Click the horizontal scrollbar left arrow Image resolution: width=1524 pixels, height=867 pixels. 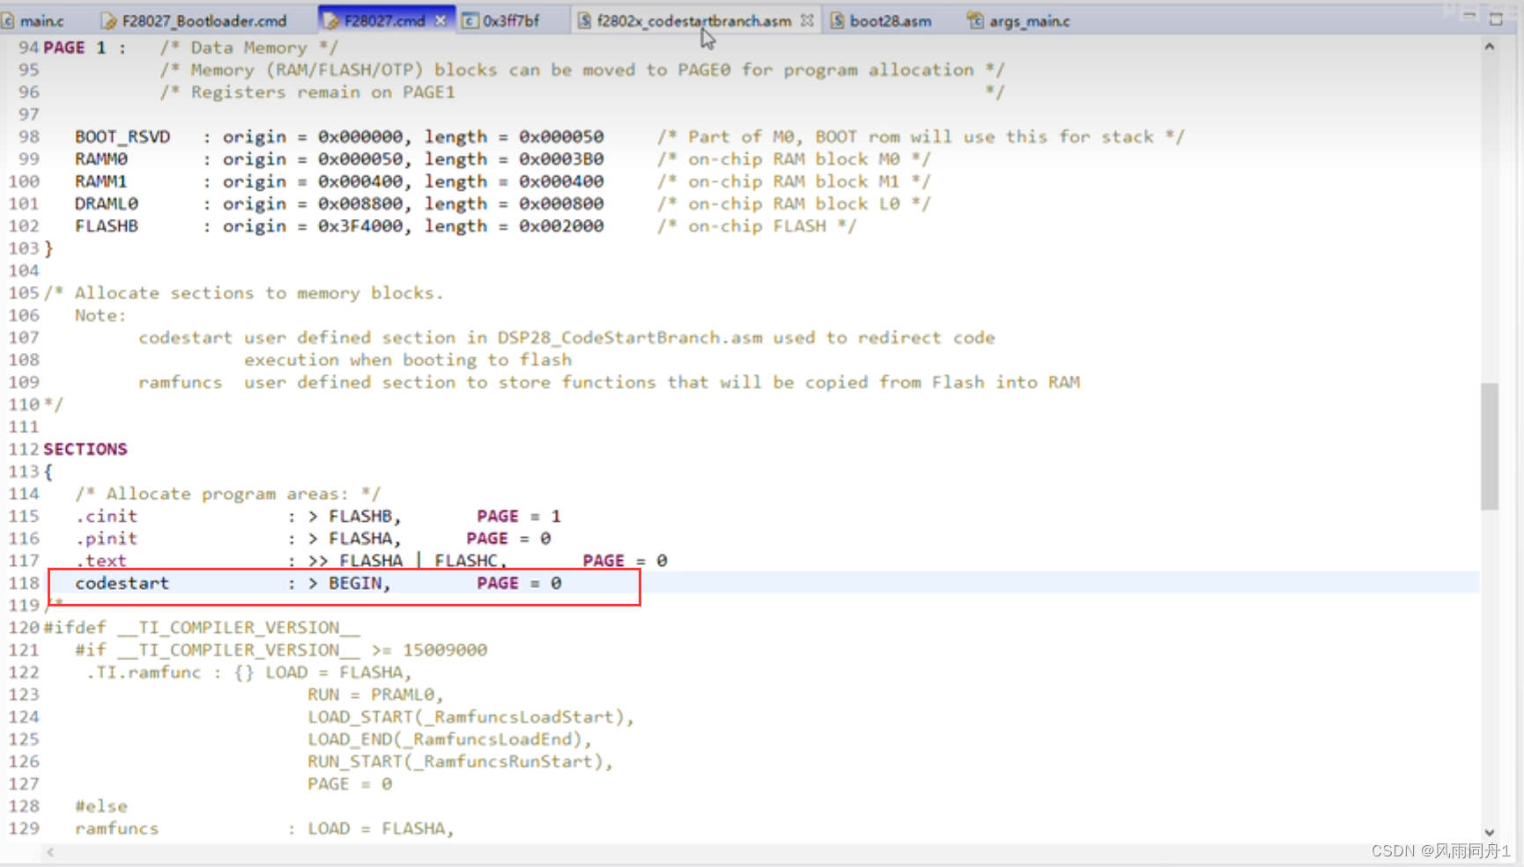[x=50, y=852]
